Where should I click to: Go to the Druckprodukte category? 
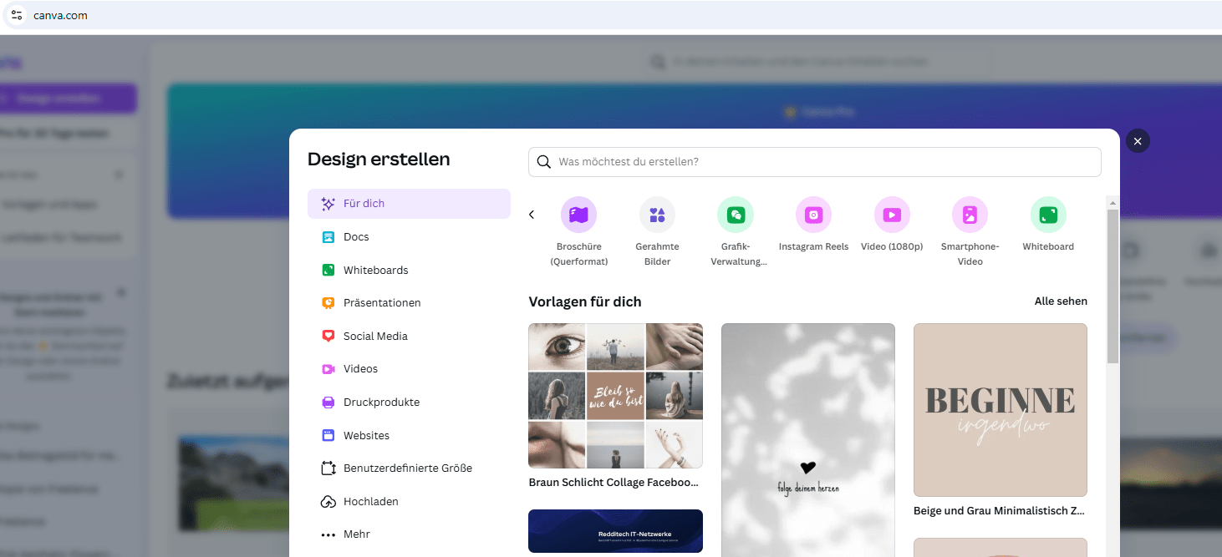[x=409, y=403]
